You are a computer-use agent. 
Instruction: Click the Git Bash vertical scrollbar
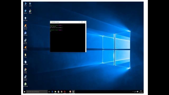coord(86,38)
